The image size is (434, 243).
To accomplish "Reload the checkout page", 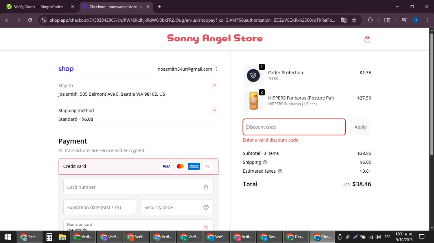I will point(30,20).
